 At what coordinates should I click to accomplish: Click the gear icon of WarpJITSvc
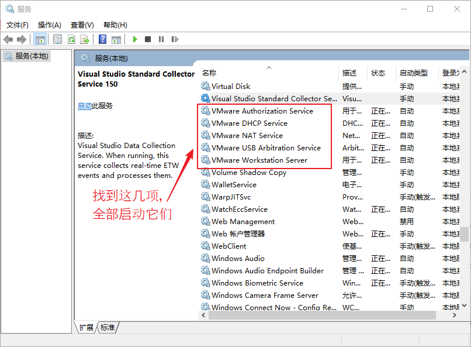click(206, 197)
